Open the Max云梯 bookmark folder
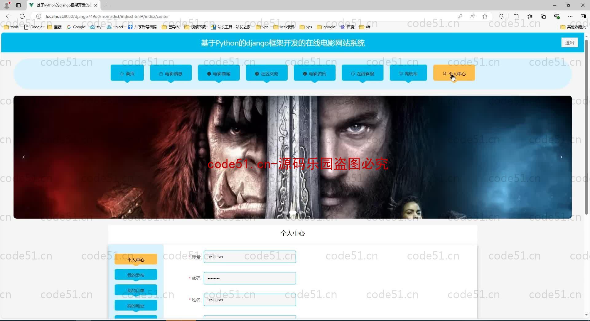 (284, 27)
